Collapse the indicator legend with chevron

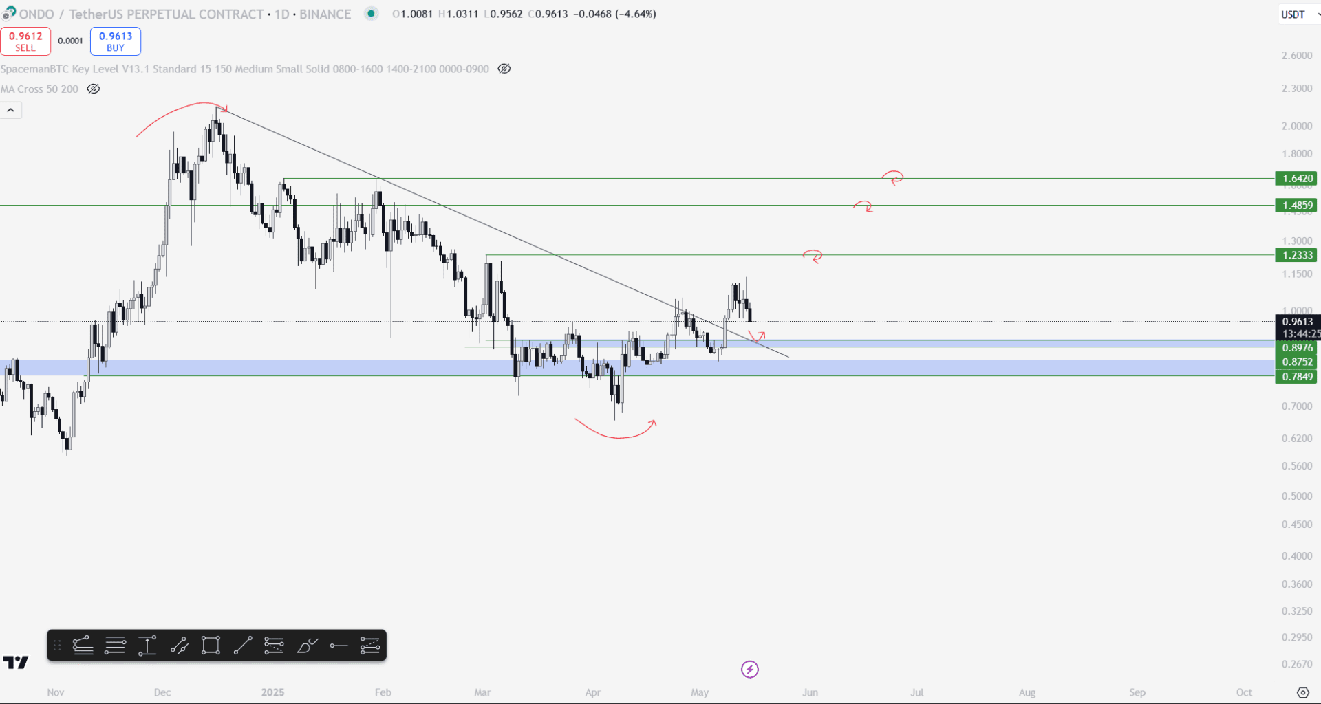[11, 110]
